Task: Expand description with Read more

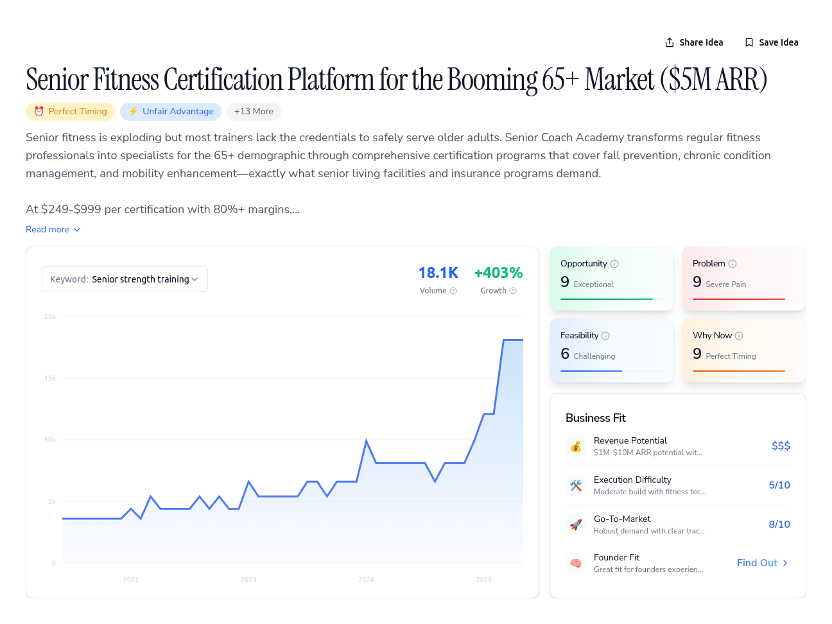Action: (53, 229)
